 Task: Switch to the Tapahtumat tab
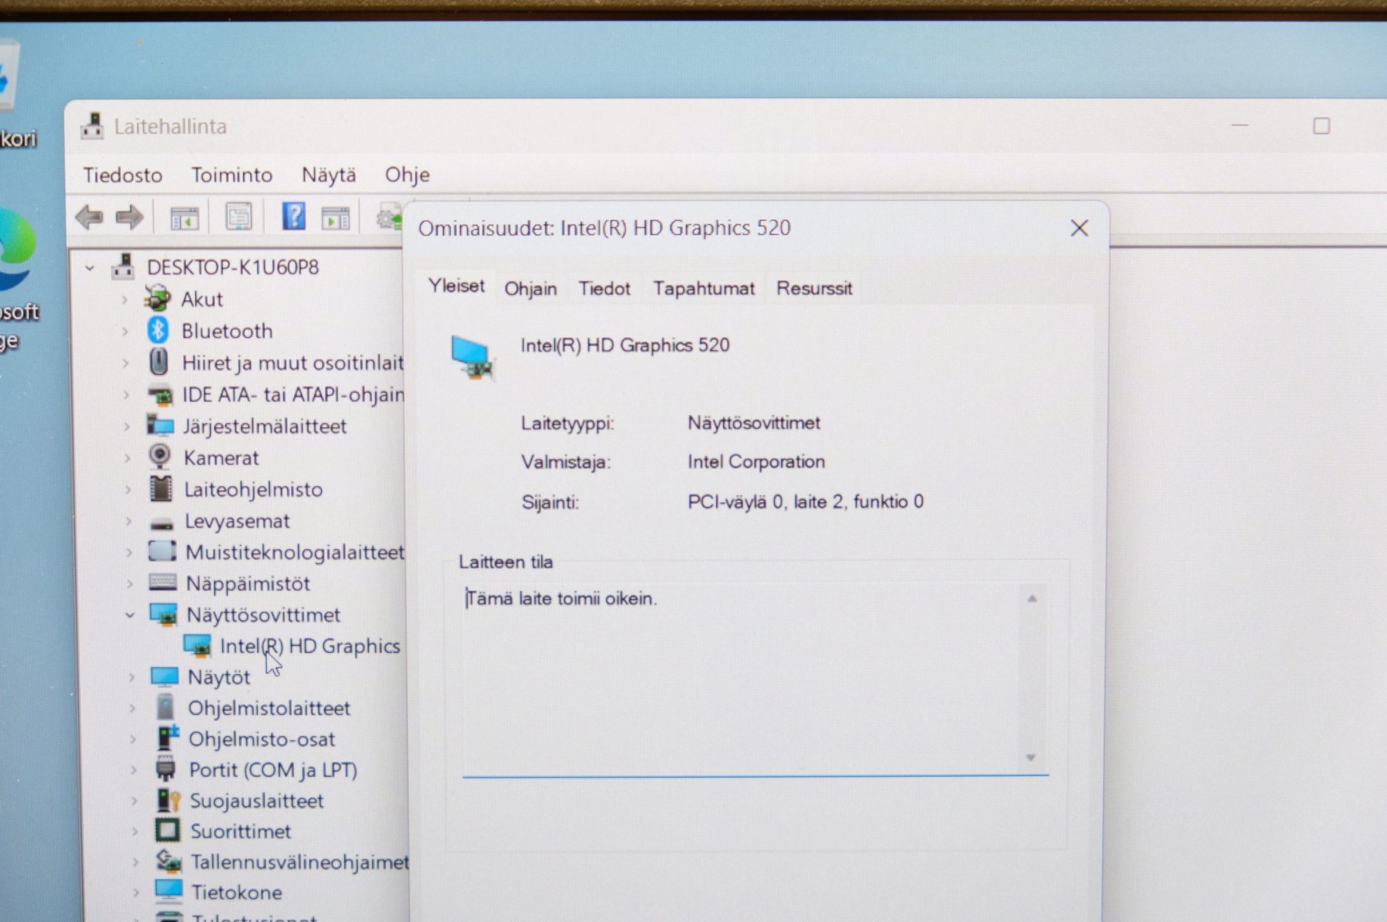point(704,289)
